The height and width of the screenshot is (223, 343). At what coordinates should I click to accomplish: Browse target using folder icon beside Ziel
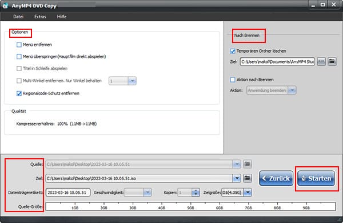pos(247,178)
